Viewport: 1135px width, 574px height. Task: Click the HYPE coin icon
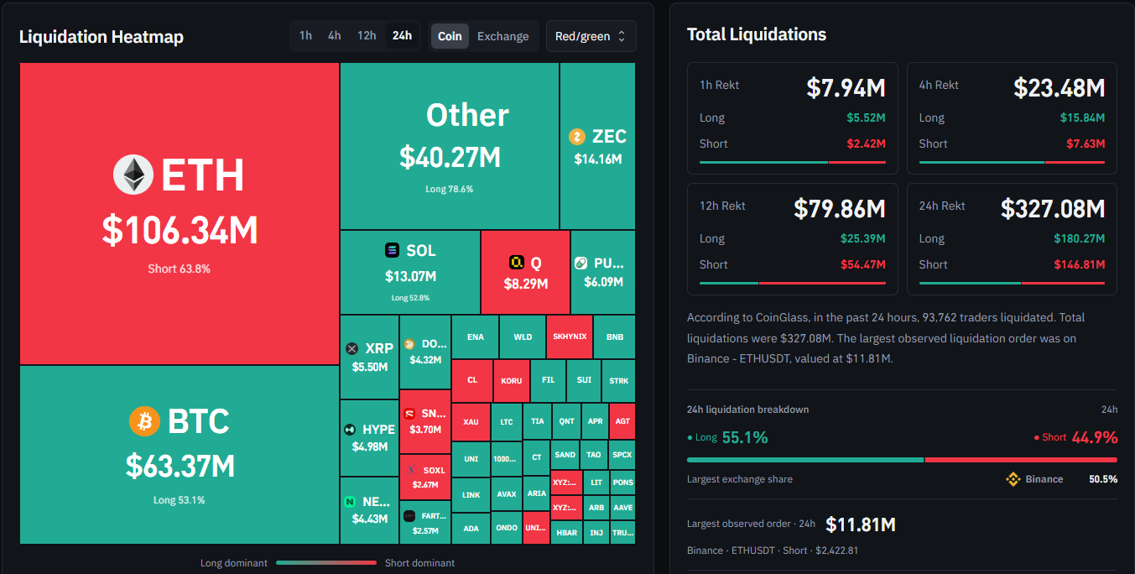point(350,430)
